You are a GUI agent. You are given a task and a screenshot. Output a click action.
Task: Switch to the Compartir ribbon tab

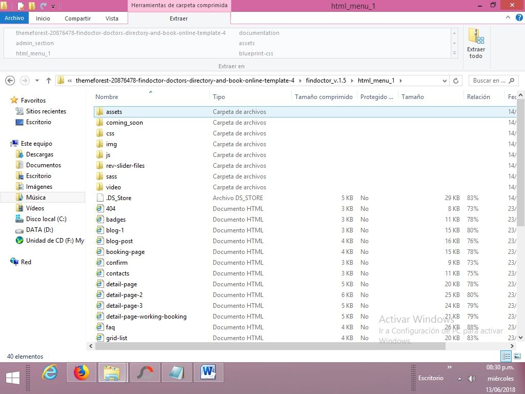pos(78,18)
